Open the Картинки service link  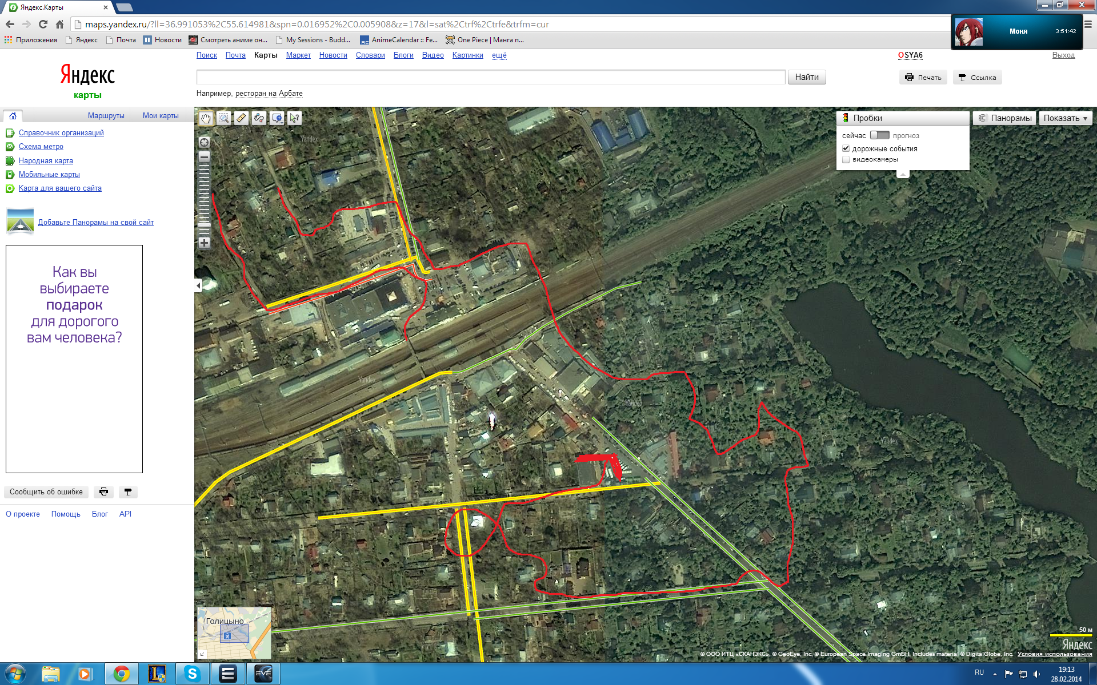468,55
